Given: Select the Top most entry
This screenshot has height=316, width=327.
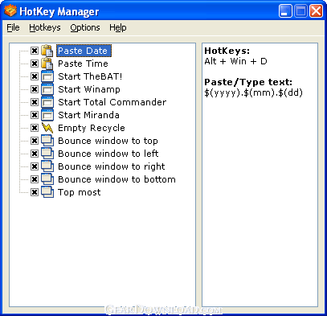Looking at the screenshot, I should pos(80,192).
